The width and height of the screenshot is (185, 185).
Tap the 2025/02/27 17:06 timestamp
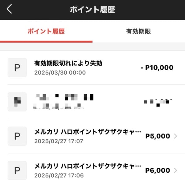(x=59, y=175)
